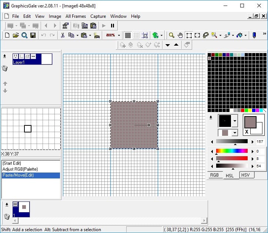
Task: Move layer down with black down arrow
Action: (168, 45)
